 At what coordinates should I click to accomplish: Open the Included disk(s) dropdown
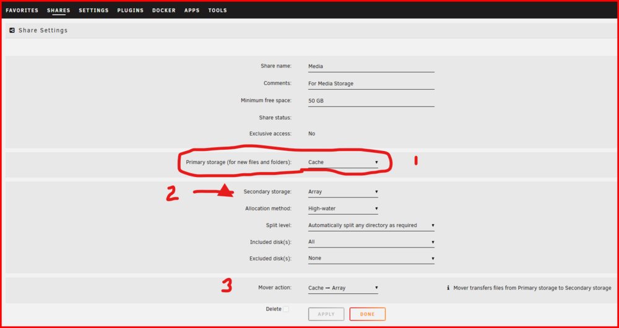[371, 242]
